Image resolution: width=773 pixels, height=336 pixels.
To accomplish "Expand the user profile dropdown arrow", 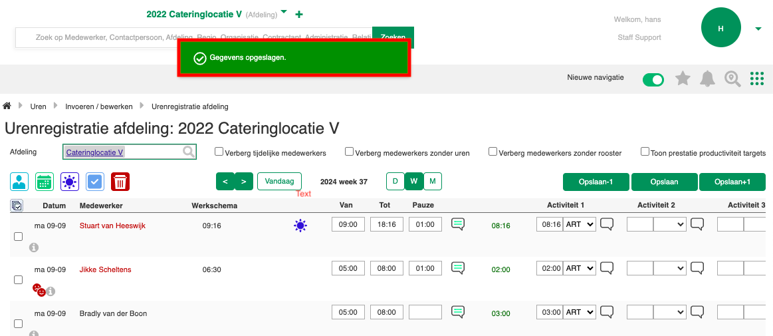I will (x=758, y=29).
